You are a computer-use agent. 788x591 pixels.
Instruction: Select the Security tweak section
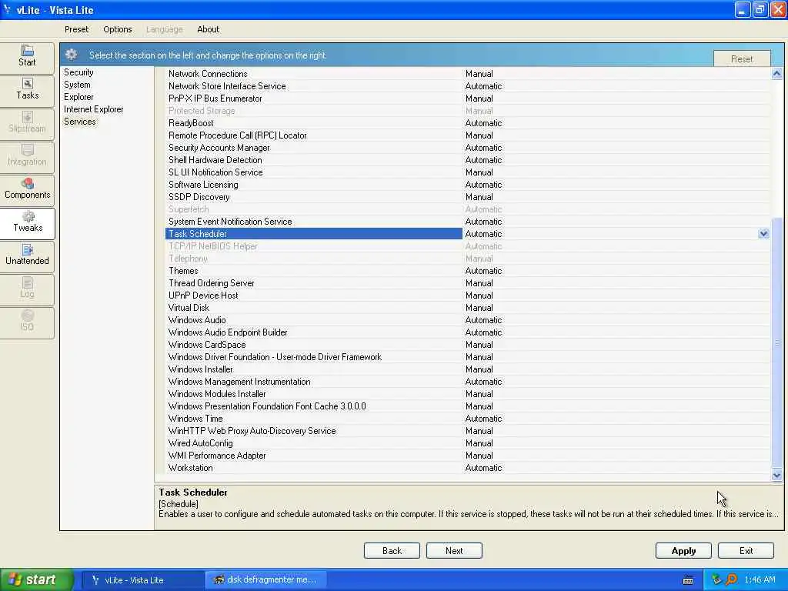(x=78, y=72)
